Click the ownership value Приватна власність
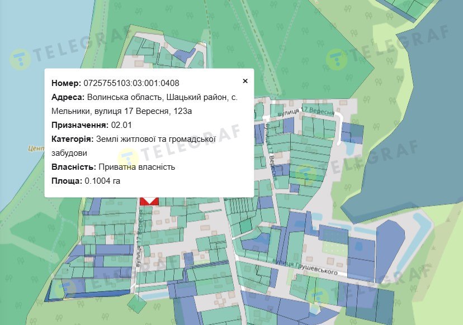Viewport: 463px width, 325px height. 136,167
